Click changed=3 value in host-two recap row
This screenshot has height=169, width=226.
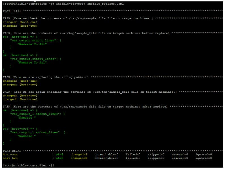click(79, 158)
